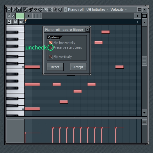
Task: Enable Flip vertically checkbox
Action: pyautogui.click(x=51, y=57)
